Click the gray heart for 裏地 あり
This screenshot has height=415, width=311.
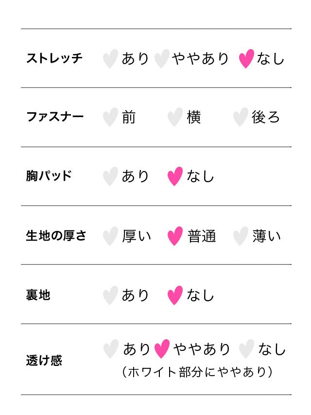click(110, 295)
